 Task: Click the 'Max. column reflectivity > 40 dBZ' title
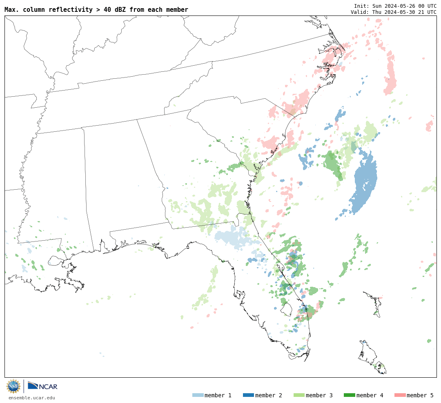click(x=96, y=9)
